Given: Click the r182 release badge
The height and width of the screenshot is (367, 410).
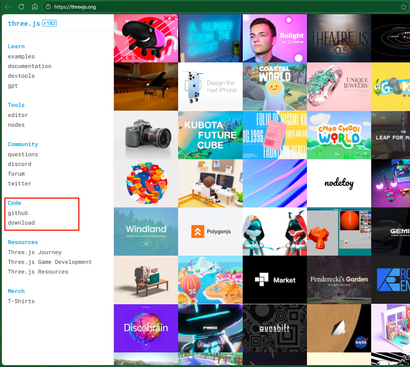Looking at the screenshot, I should click(x=49, y=23).
